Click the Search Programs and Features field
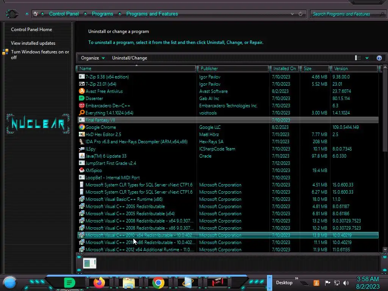The image size is (388, 291). [x=348, y=14]
